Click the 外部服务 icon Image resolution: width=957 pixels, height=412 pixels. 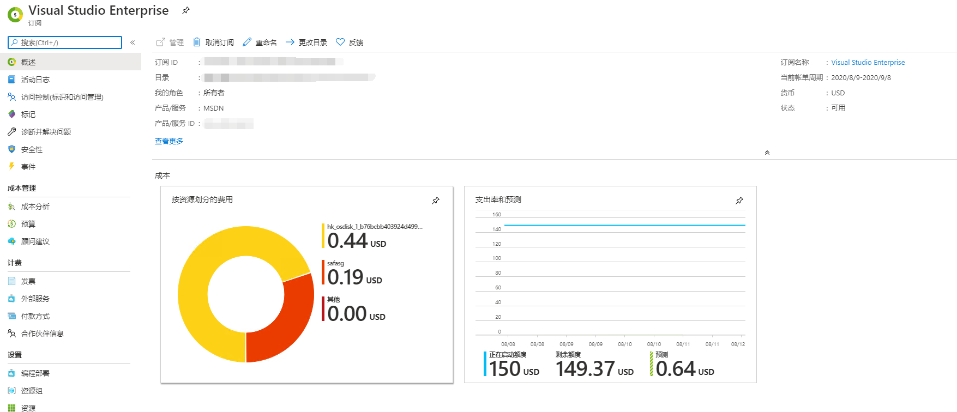(x=11, y=299)
